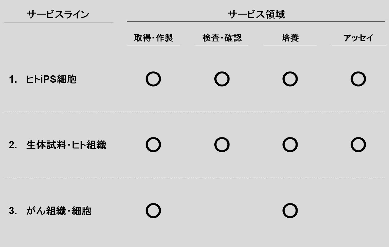This screenshot has height=247, width=389.
Task: Select the row label 1. ヒトiPS細胞
Action: 43,80
